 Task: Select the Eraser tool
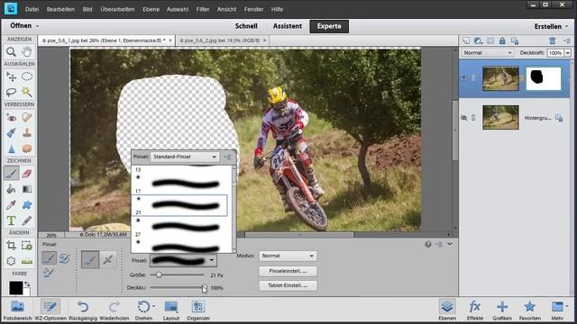(x=26, y=174)
